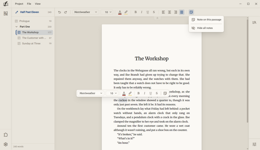Screen dimensions: 260x150
Task: Open the File menu
Action: point(29,4)
